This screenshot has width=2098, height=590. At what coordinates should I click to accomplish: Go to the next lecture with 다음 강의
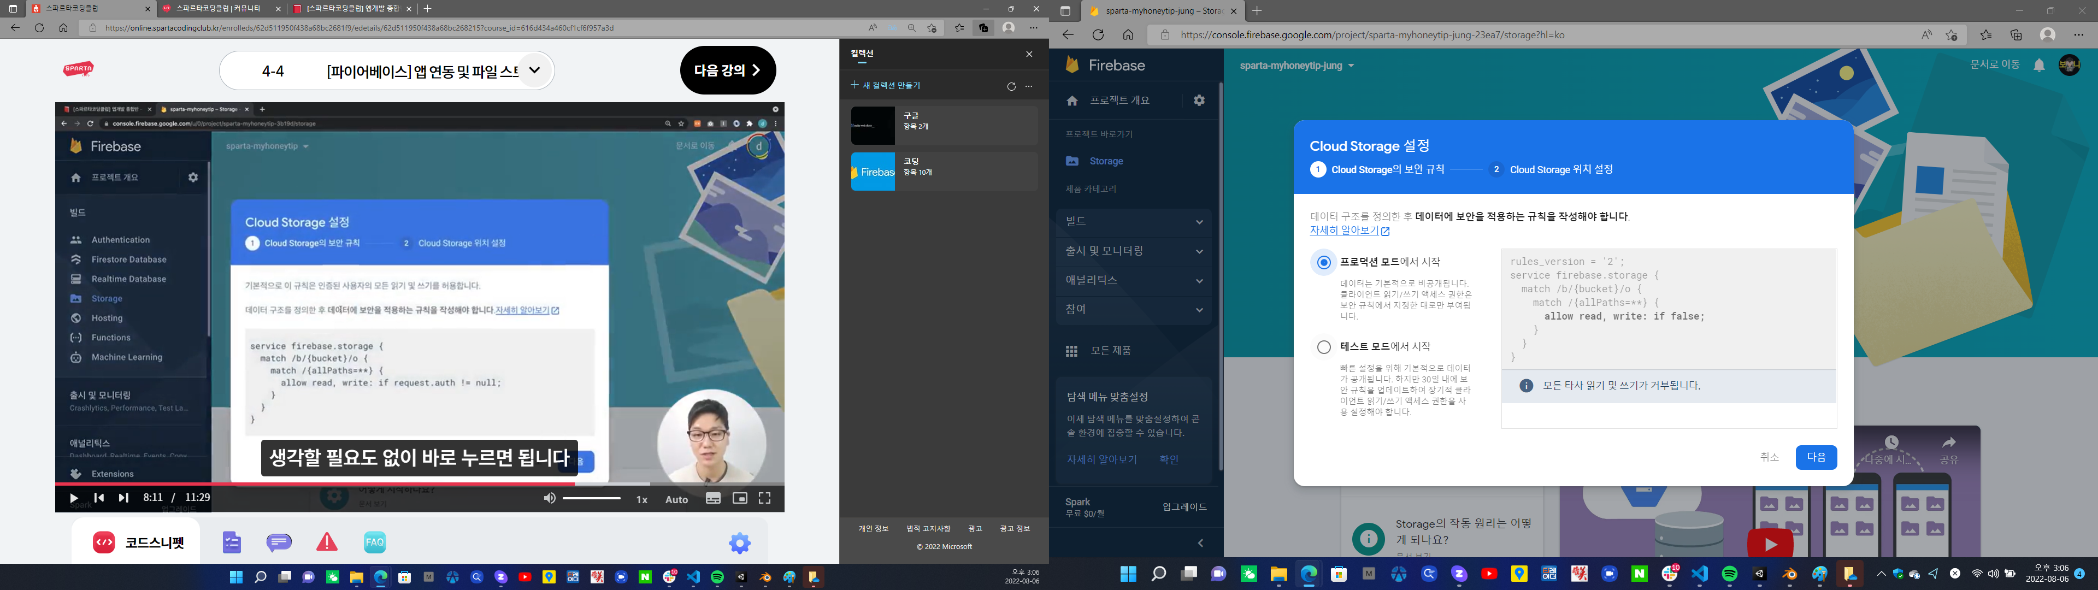coord(728,70)
